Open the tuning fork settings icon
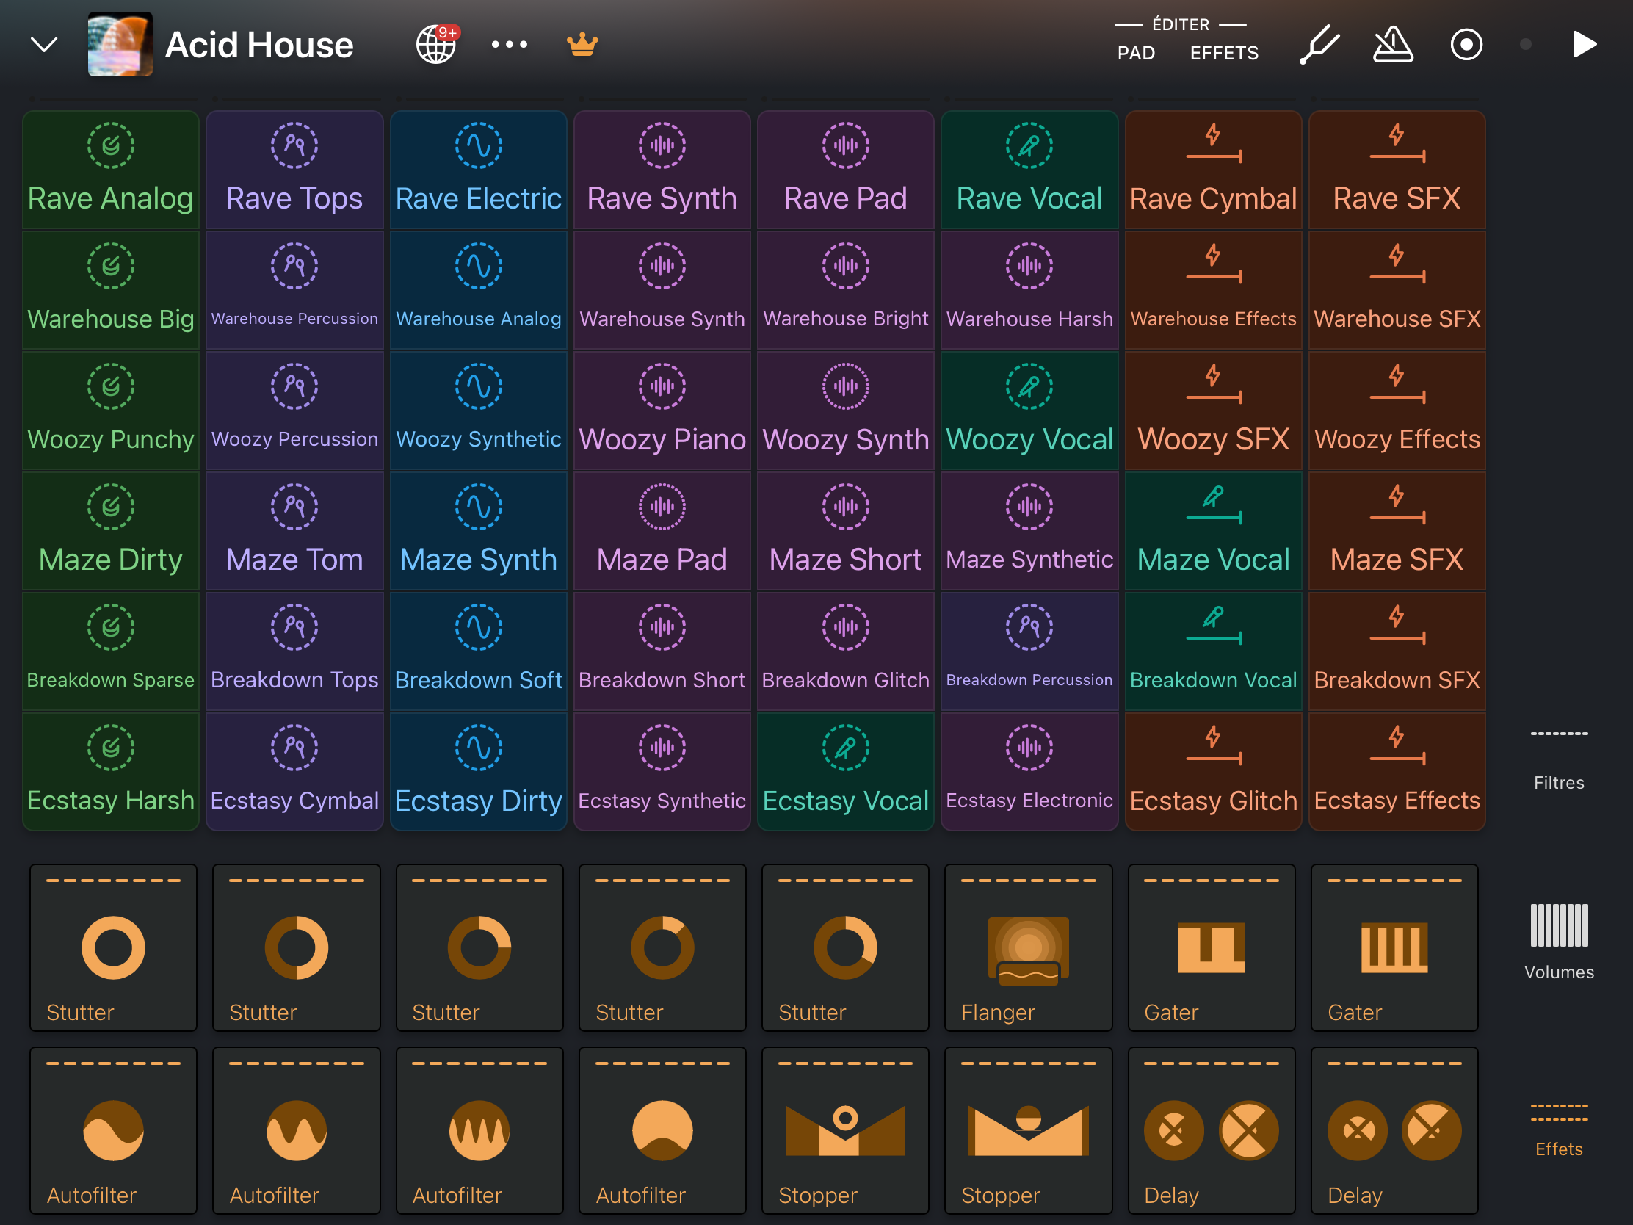1633x1225 pixels. 1319,44
